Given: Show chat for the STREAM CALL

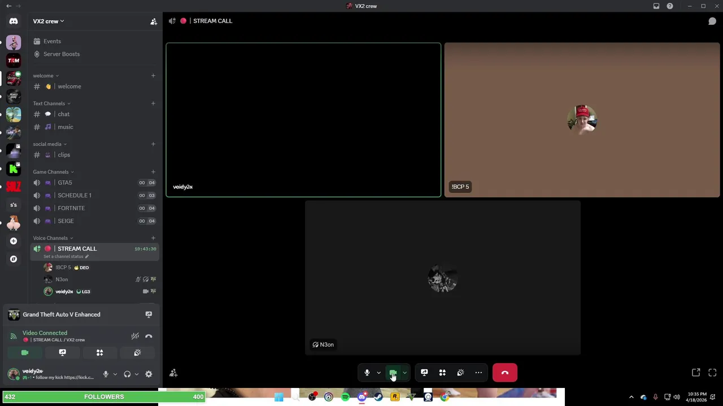Looking at the screenshot, I should point(712,21).
